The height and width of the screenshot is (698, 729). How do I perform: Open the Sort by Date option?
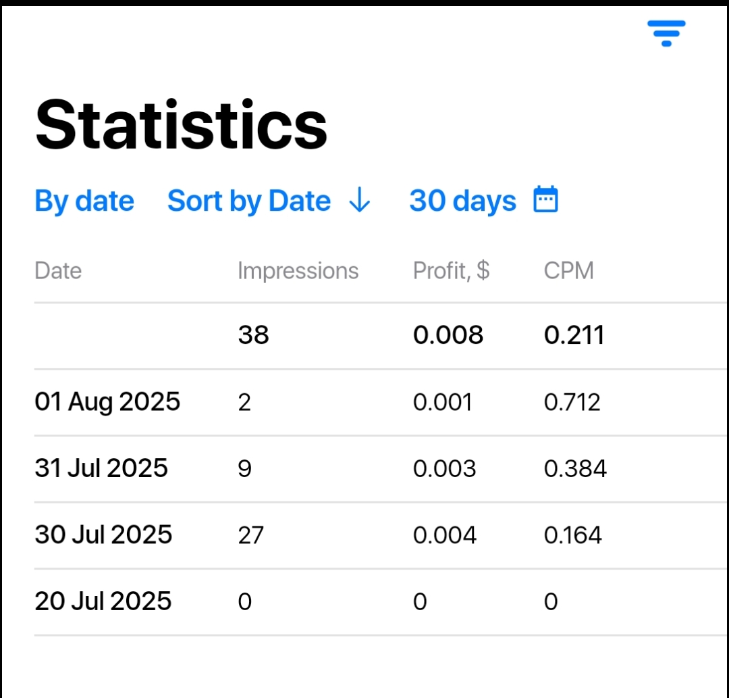(x=249, y=201)
